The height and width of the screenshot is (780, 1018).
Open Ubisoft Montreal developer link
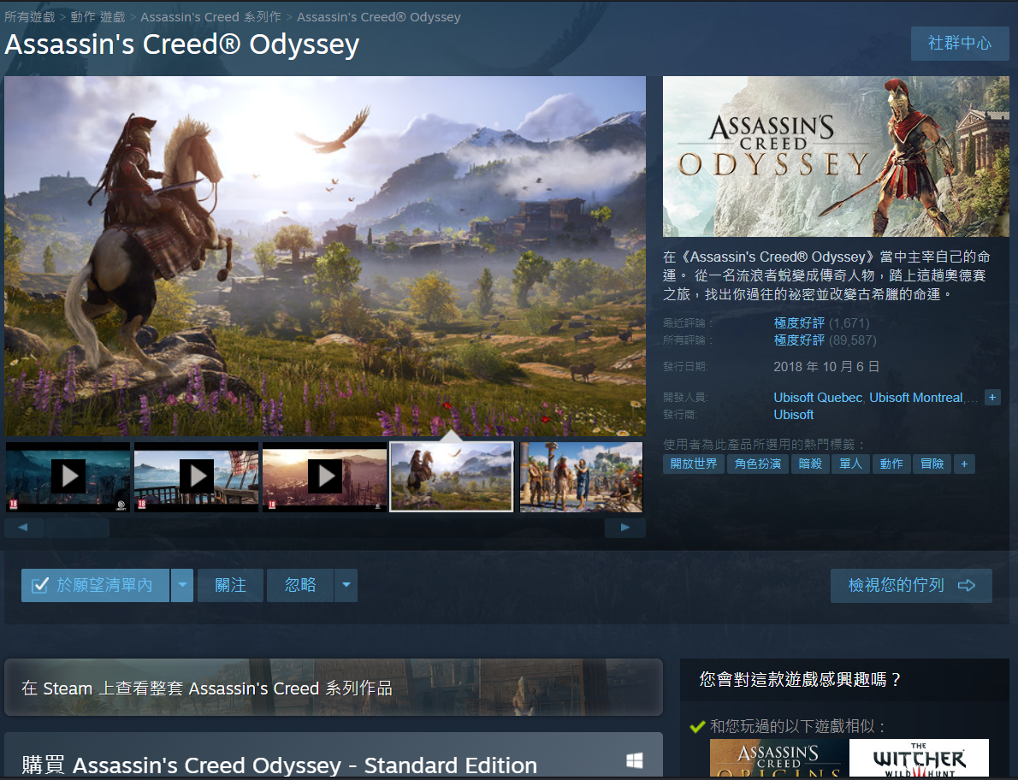point(915,398)
